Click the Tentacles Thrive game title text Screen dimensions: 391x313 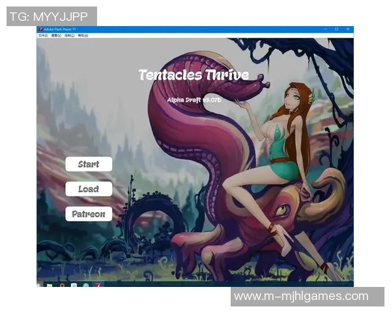[x=194, y=74]
